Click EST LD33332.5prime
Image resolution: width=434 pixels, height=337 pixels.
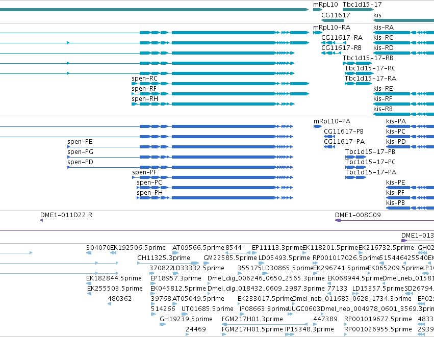tap(198, 268)
